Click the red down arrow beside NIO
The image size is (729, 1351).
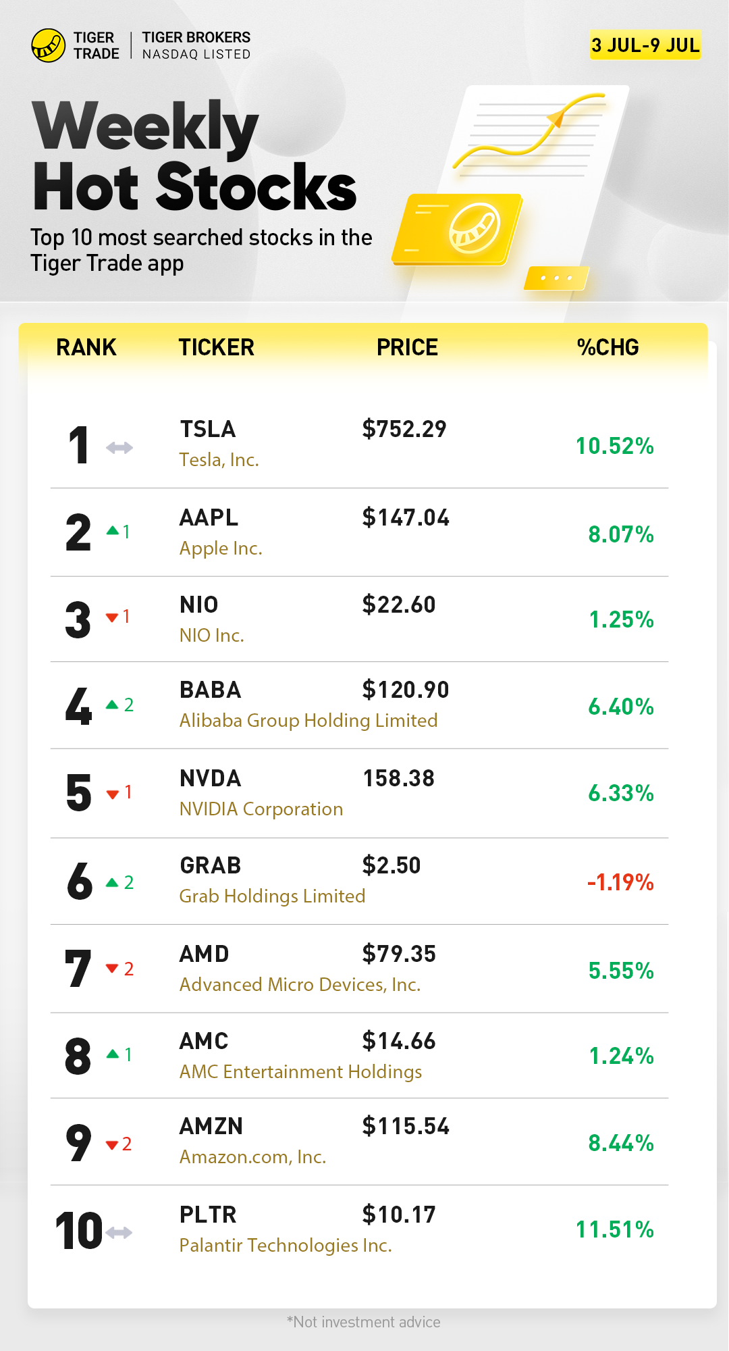pos(112,617)
